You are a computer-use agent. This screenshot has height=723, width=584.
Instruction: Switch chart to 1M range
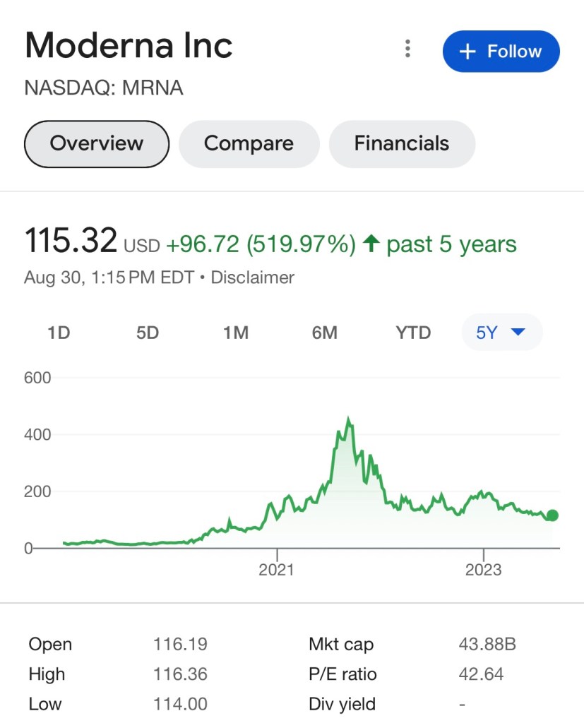(x=236, y=333)
